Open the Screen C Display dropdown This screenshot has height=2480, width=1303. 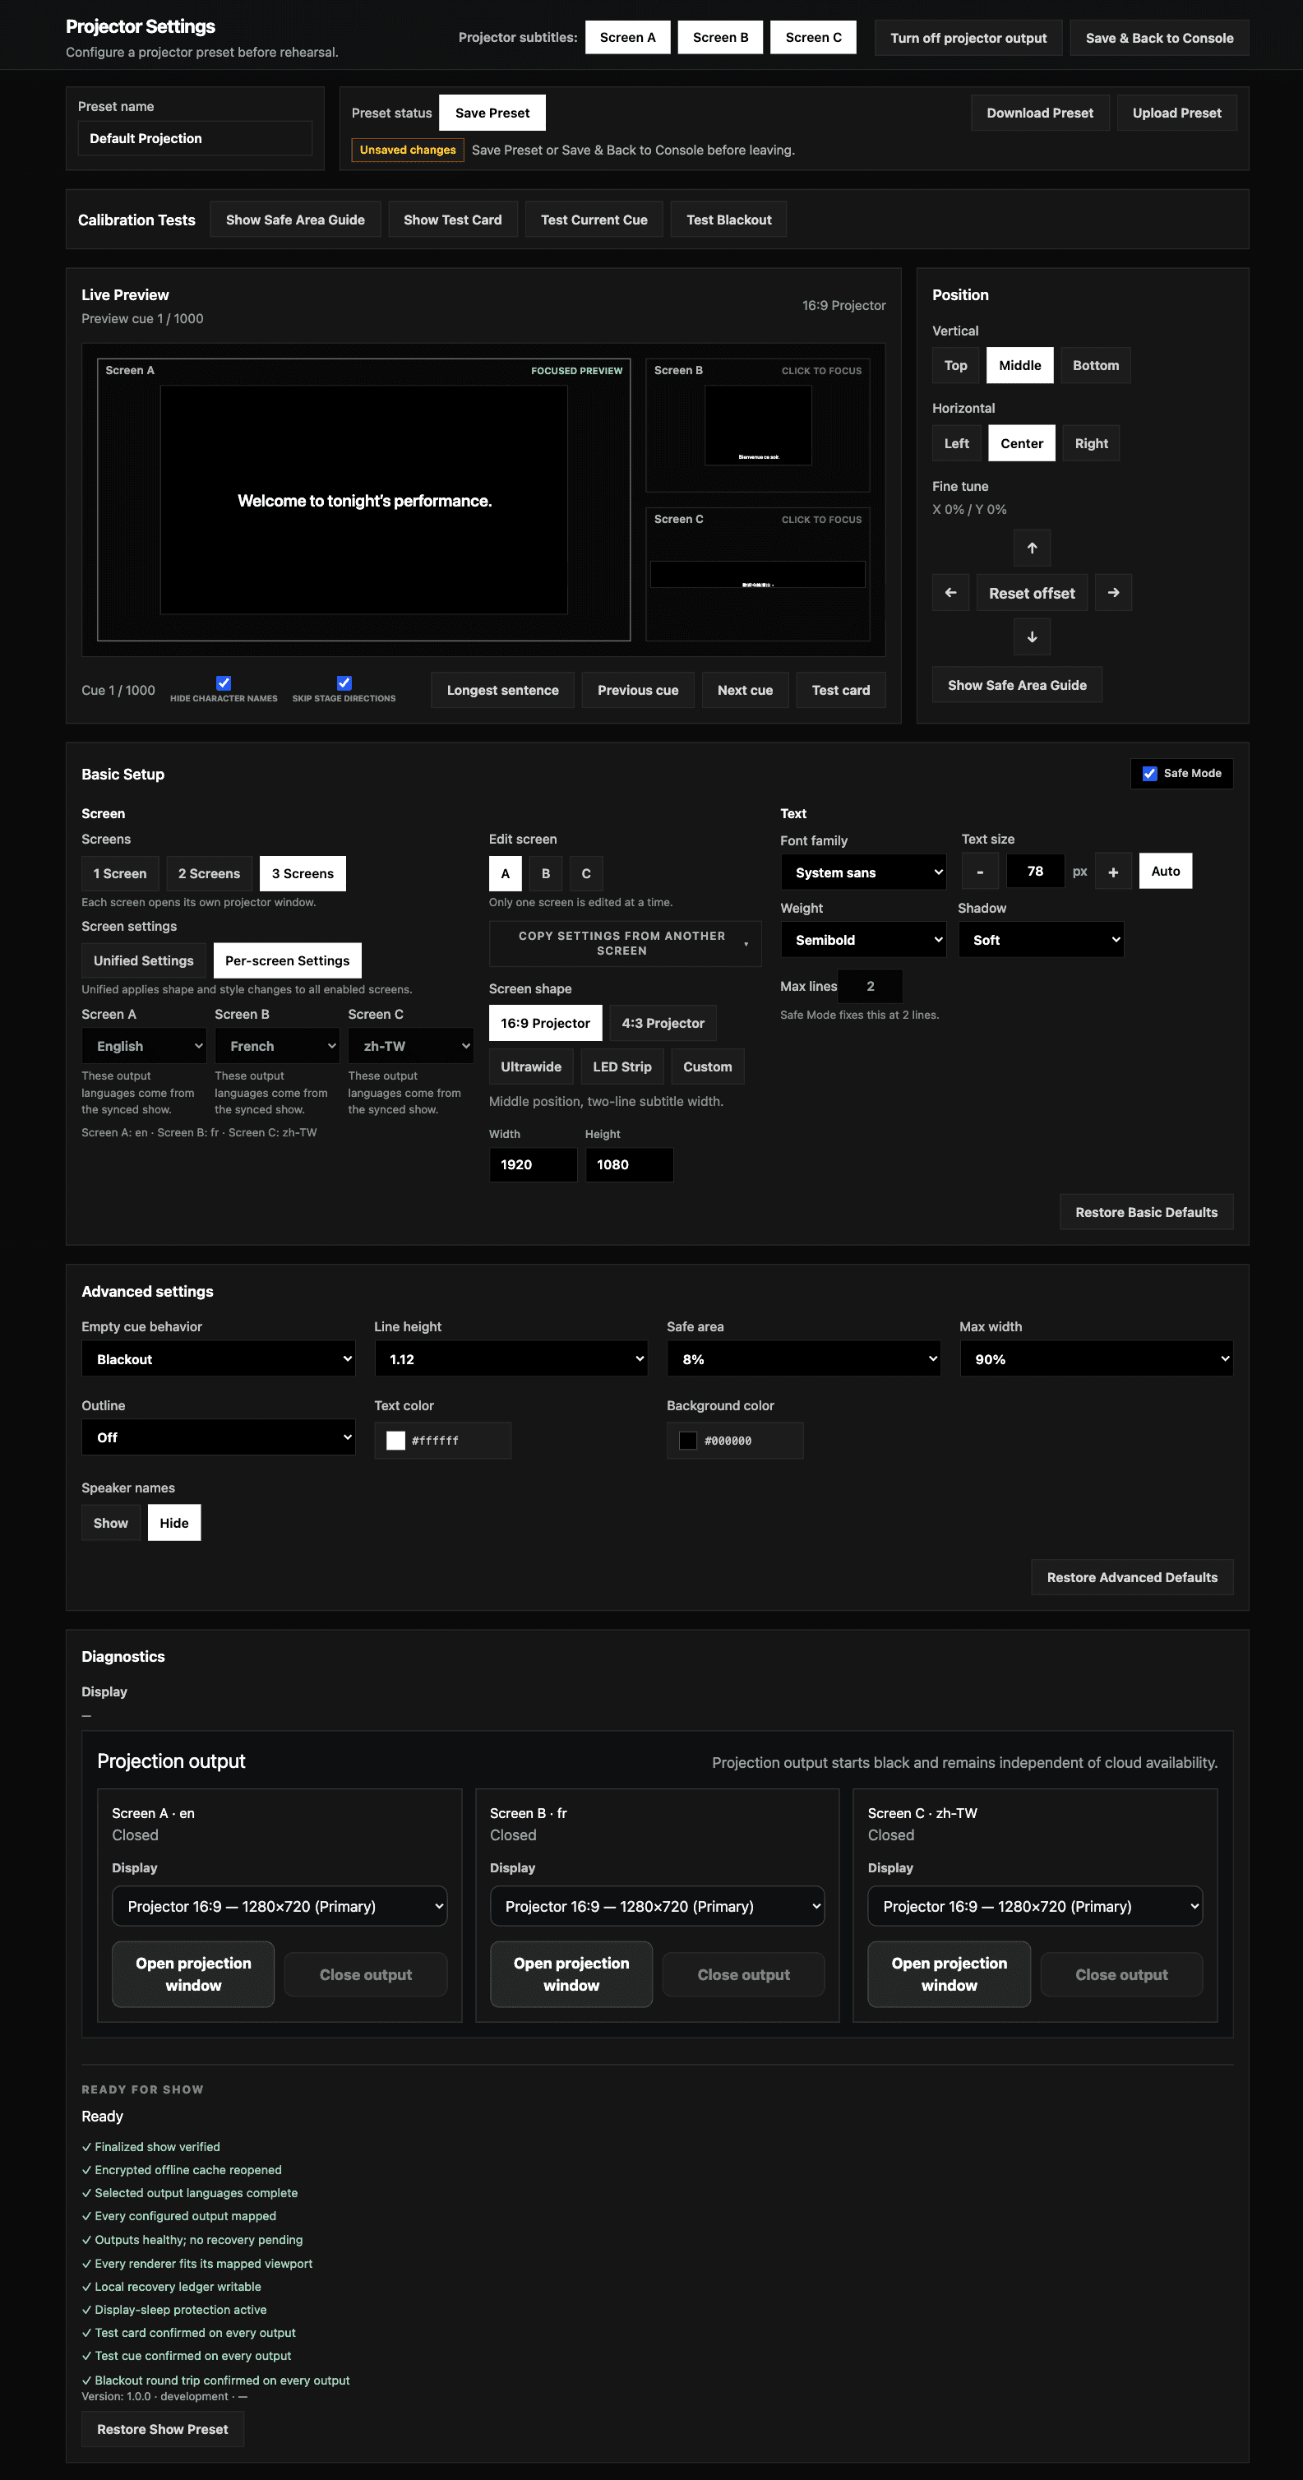point(1036,1906)
